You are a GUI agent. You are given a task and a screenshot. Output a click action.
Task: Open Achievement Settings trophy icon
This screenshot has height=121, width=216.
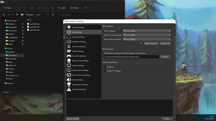point(69,84)
